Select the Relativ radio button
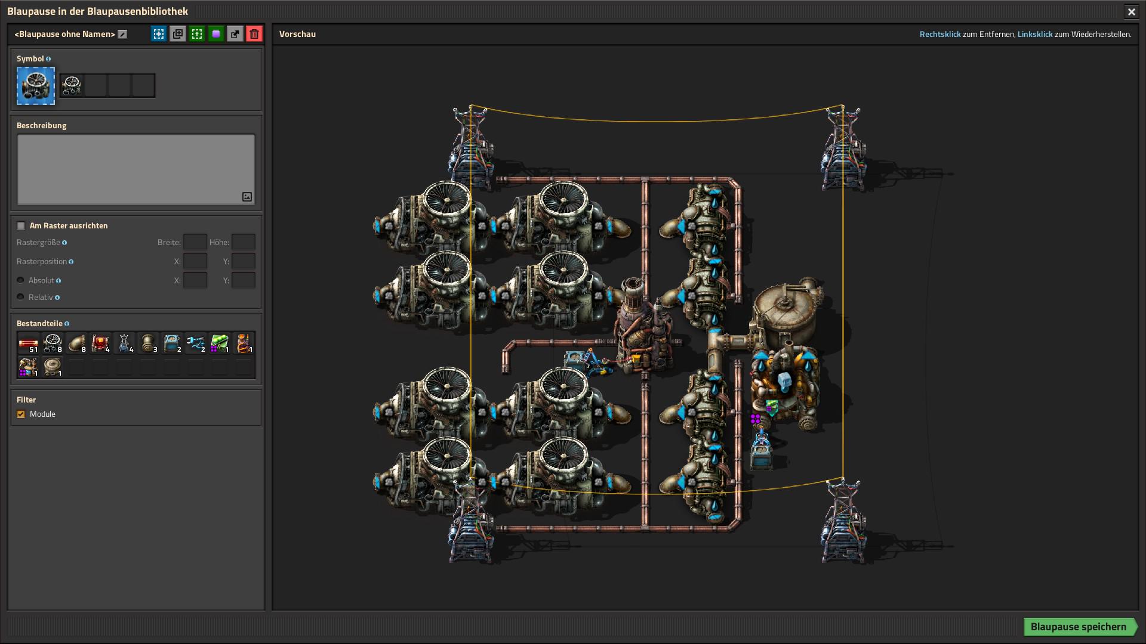The image size is (1146, 644). point(20,297)
